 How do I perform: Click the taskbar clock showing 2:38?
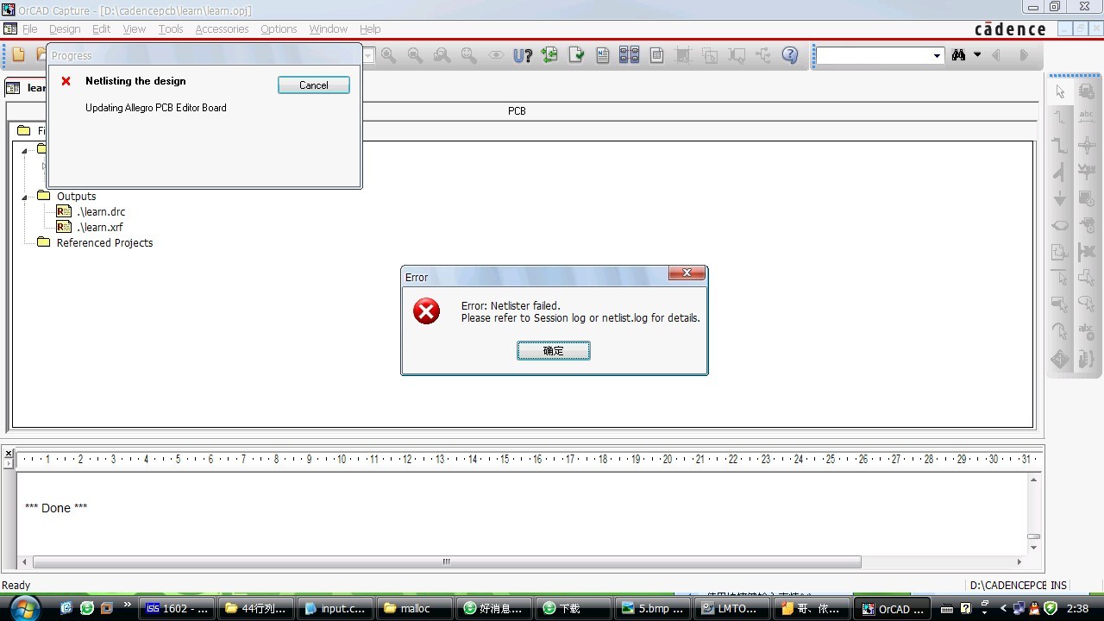click(1077, 608)
